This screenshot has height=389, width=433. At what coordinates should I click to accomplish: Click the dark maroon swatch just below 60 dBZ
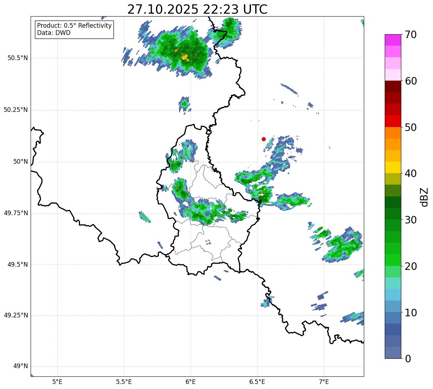tap(393, 86)
